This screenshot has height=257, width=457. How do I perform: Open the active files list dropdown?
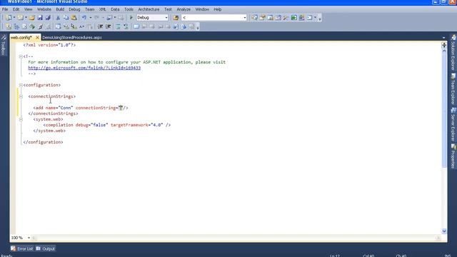tap(443, 38)
